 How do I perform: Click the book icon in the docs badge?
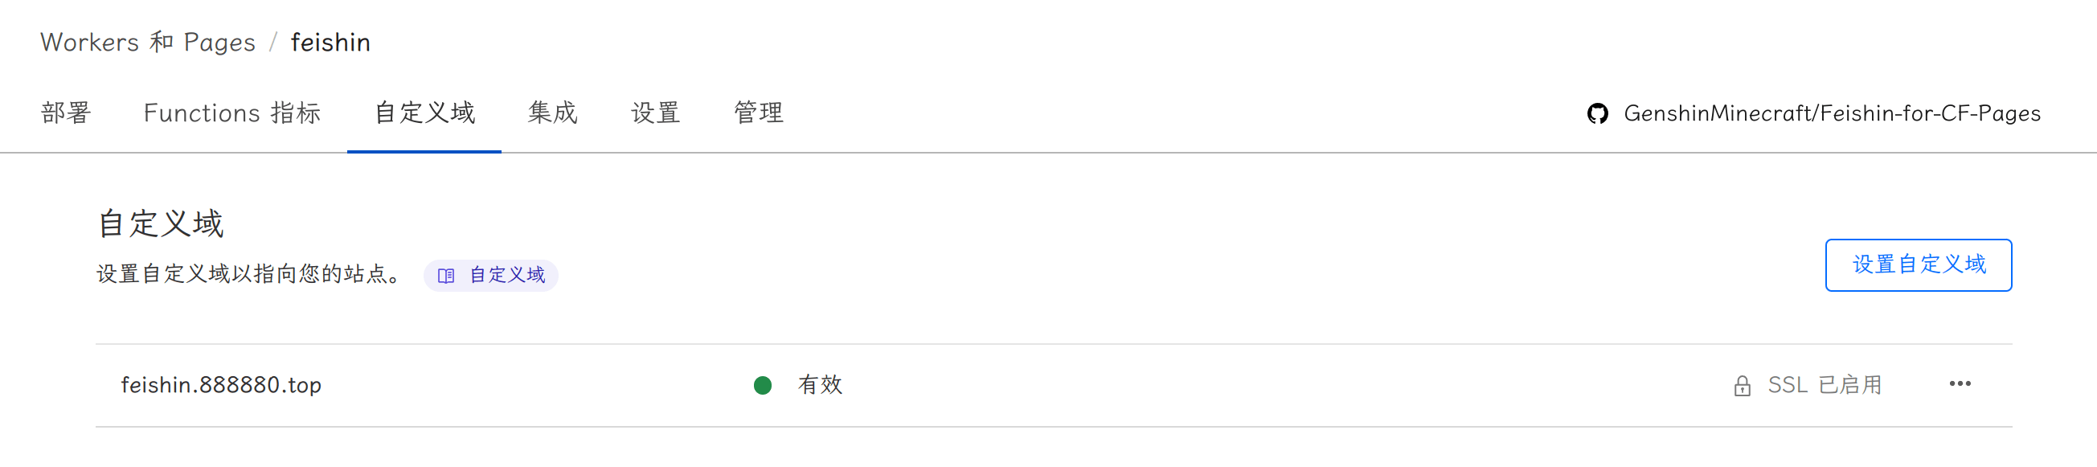pos(445,276)
